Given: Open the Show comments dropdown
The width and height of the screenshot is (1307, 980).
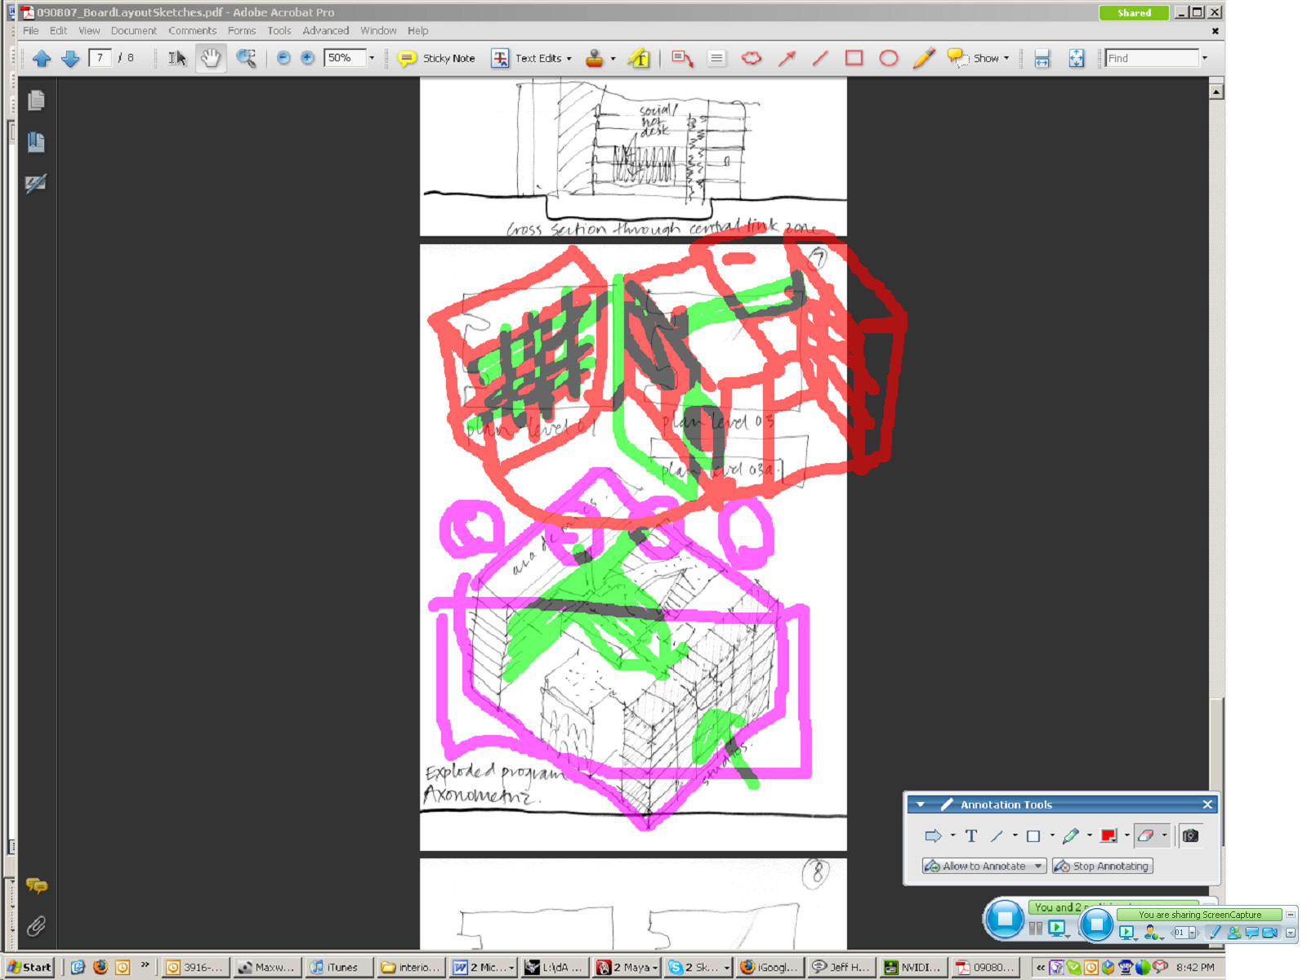Looking at the screenshot, I should 979,58.
